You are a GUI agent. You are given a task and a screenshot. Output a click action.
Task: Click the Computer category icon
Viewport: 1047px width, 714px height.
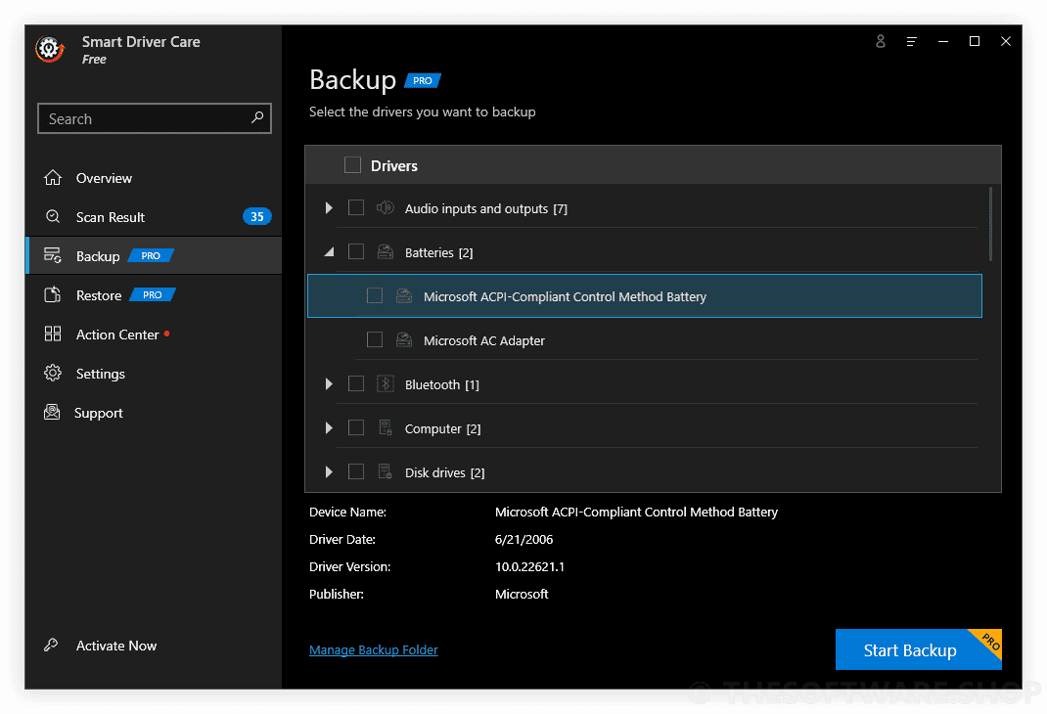click(386, 427)
